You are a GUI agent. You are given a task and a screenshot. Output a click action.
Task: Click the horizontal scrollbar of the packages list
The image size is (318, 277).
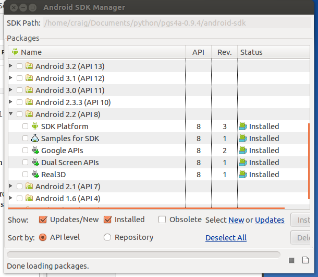[146, 208]
